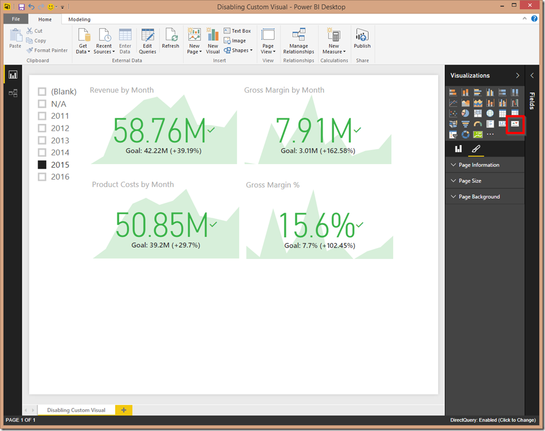Expand the Page Information section
Image resolution: width=545 pixels, height=431 pixels.
coord(485,165)
